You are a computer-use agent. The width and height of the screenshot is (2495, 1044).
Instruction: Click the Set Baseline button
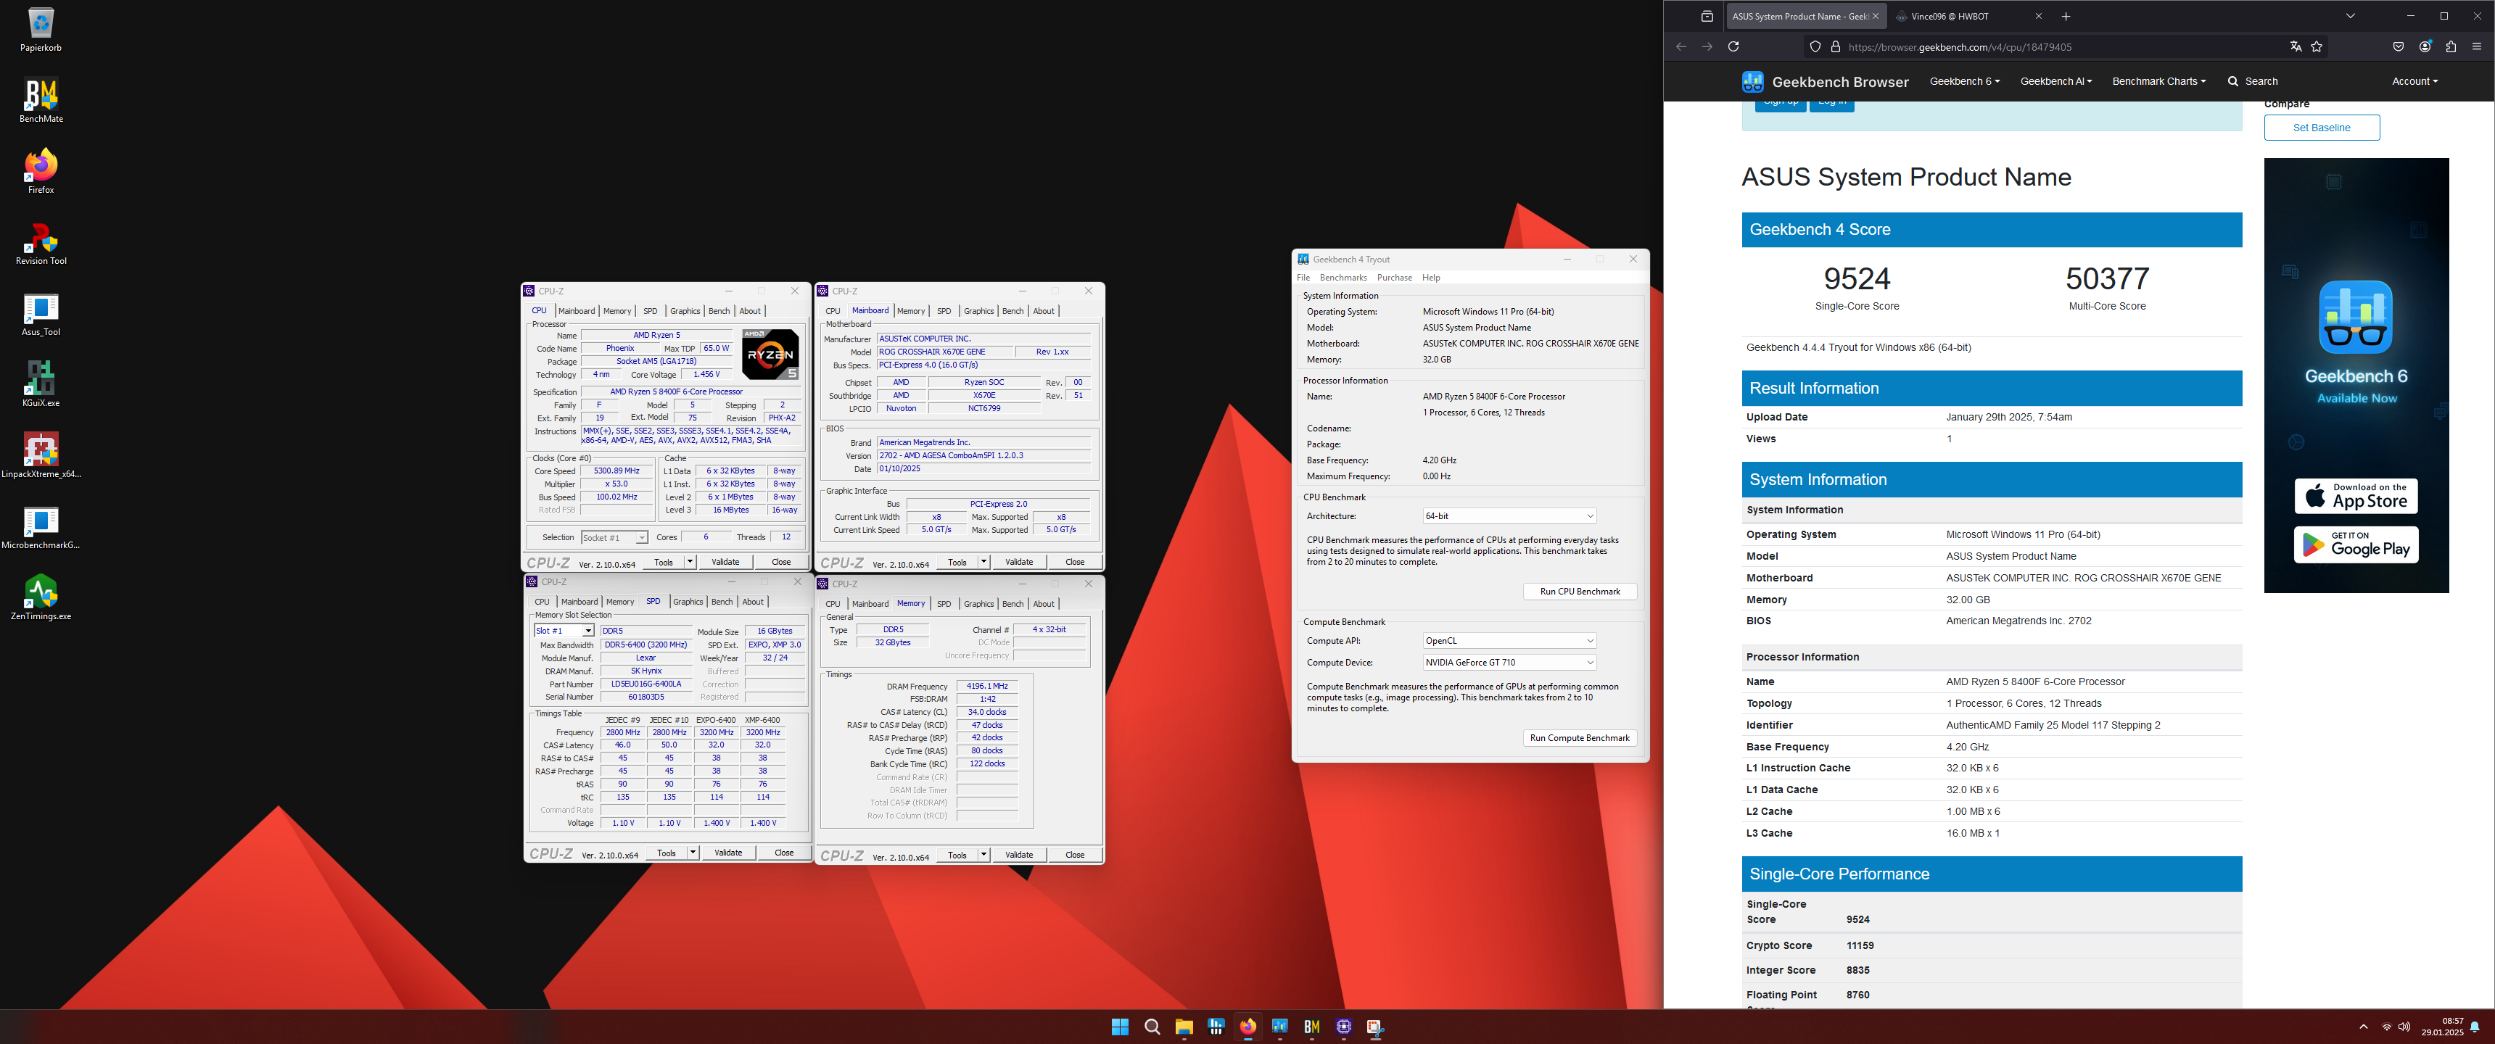2321,128
